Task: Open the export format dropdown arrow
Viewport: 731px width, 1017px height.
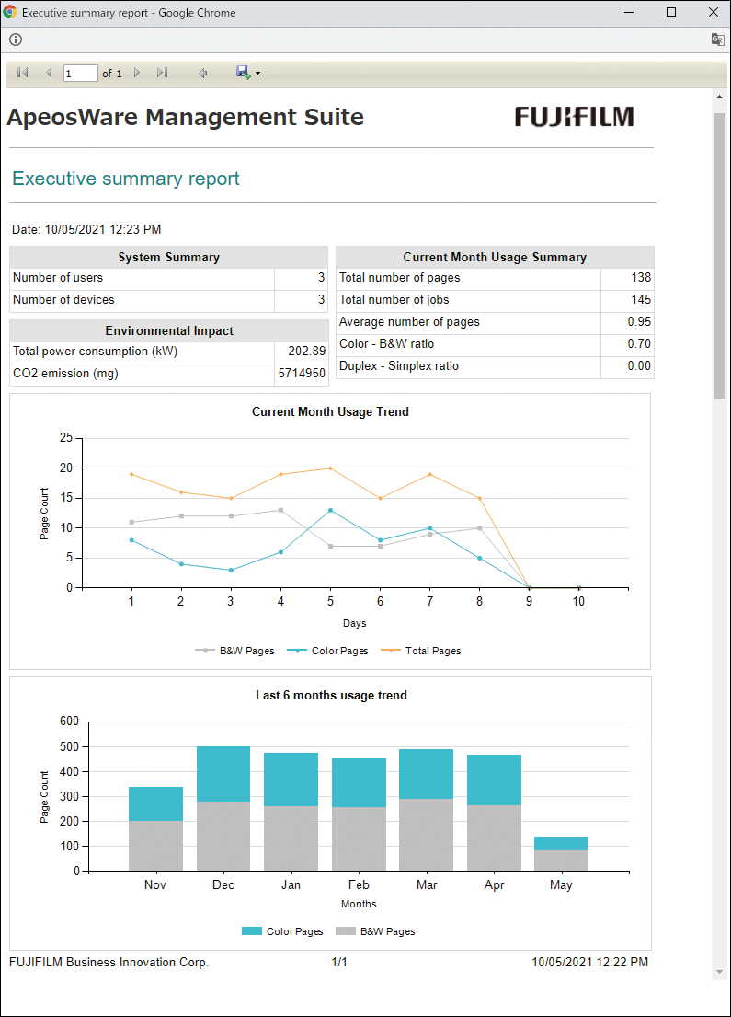Action: click(258, 74)
